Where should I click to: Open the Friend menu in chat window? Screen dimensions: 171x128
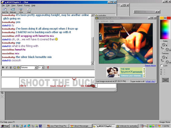coord(20,5)
